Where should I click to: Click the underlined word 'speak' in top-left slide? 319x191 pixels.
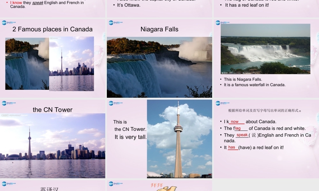(x=38, y=3)
